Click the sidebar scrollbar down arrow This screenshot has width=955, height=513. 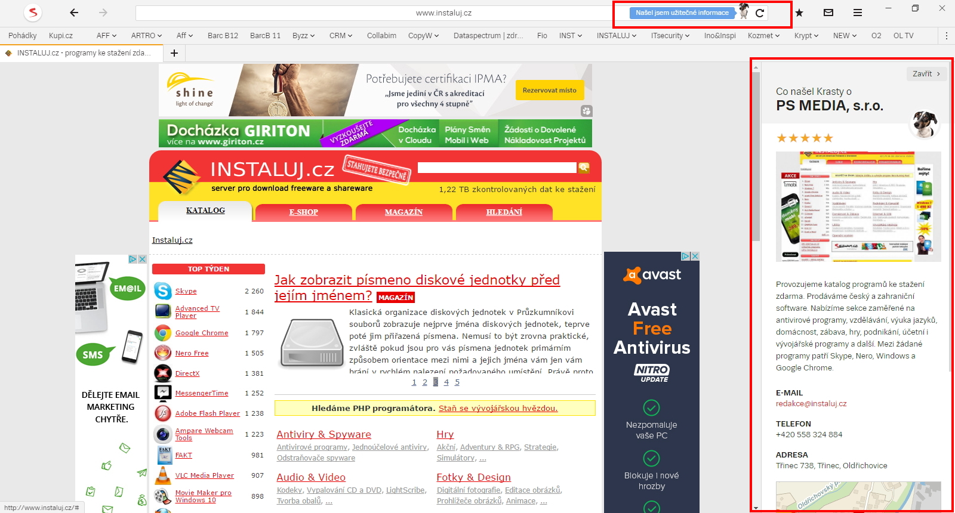[756, 508]
